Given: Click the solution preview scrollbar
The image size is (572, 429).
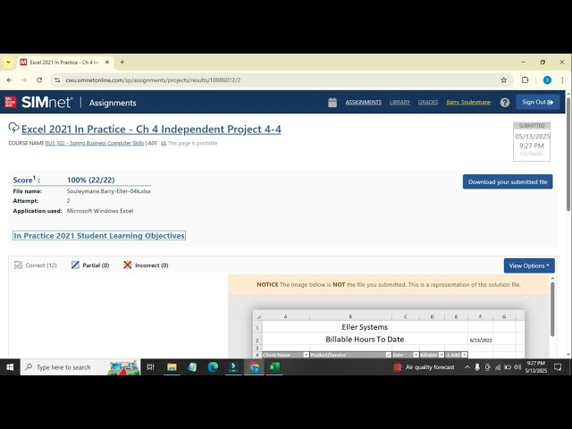Looking at the screenshot, I should (552, 309).
